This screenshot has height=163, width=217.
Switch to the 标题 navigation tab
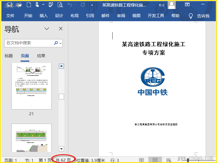pyautogui.click(x=9, y=56)
